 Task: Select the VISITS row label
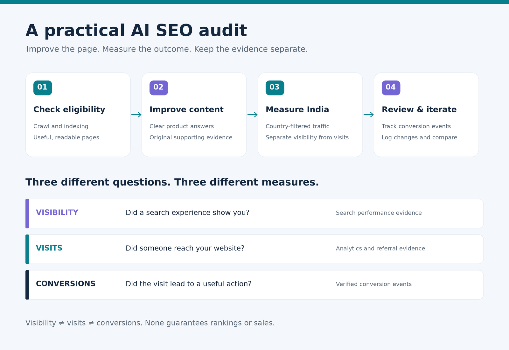click(49, 248)
